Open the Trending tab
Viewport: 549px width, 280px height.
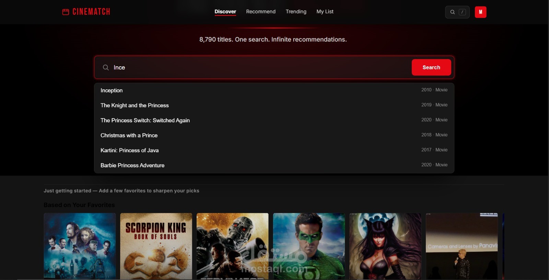pos(296,12)
